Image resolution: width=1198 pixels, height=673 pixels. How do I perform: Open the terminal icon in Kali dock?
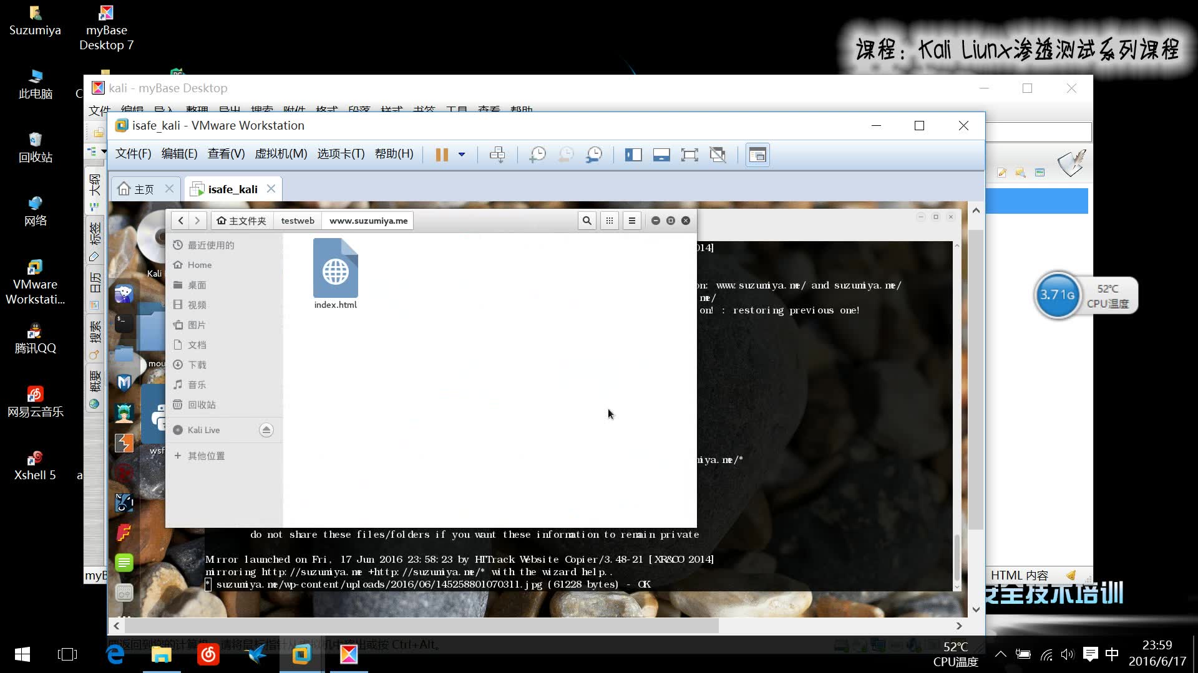point(124,322)
